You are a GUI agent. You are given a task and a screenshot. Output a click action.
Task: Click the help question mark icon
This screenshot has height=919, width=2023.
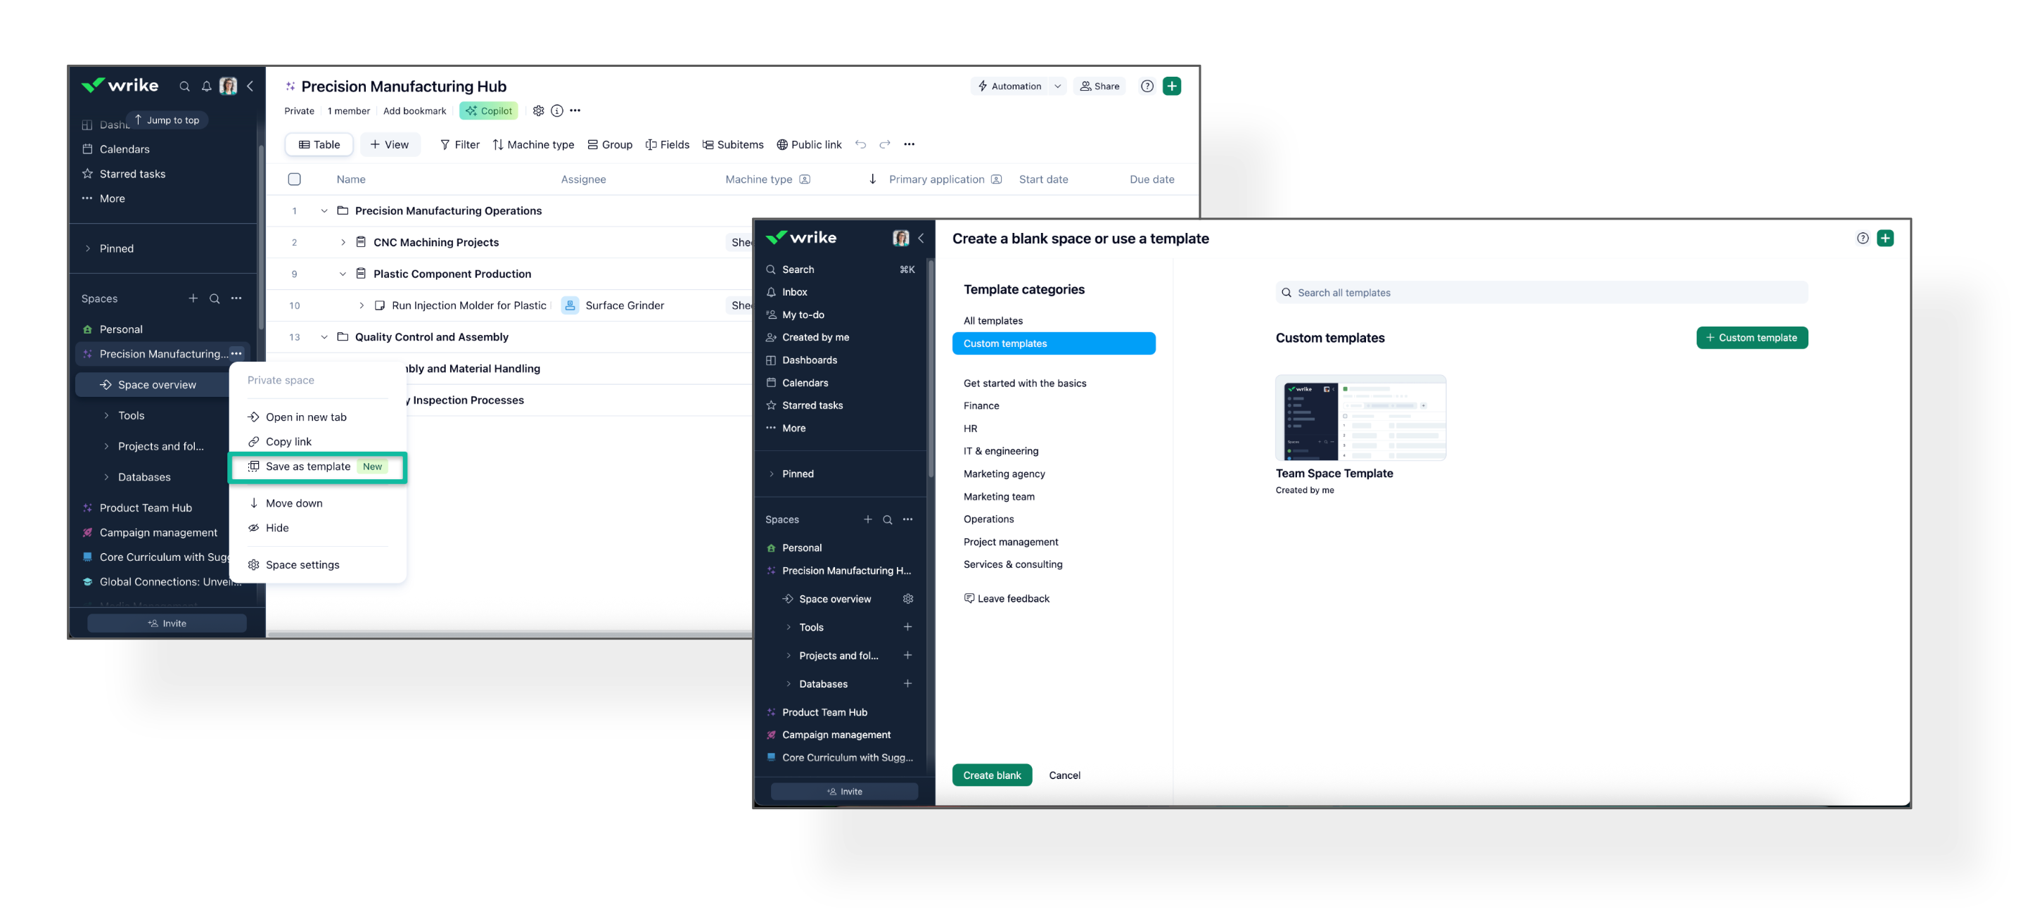pyautogui.click(x=1147, y=87)
